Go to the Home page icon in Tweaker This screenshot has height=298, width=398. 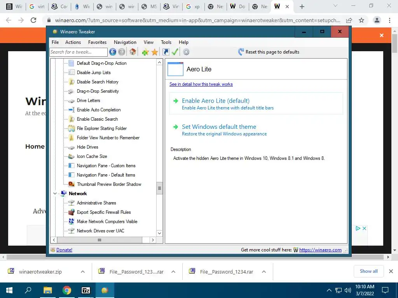[133, 52]
